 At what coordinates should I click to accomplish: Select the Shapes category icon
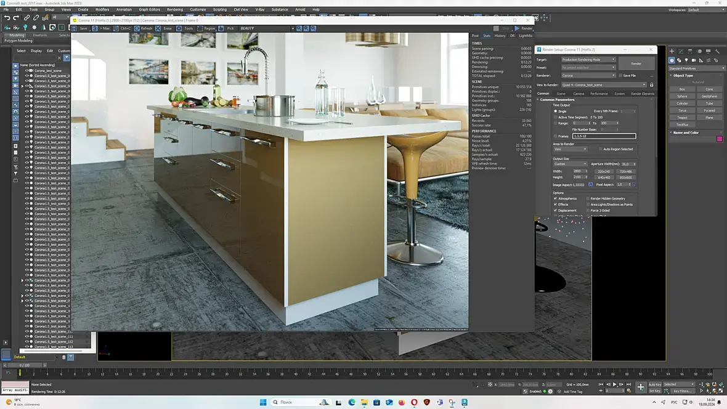point(679,60)
